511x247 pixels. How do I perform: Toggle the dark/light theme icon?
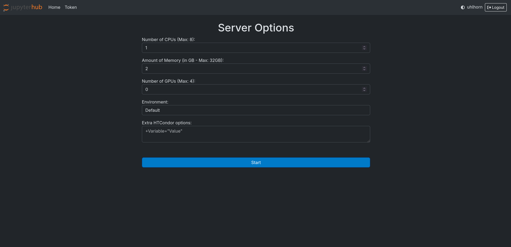pyautogui.click(x=463, y=7)
